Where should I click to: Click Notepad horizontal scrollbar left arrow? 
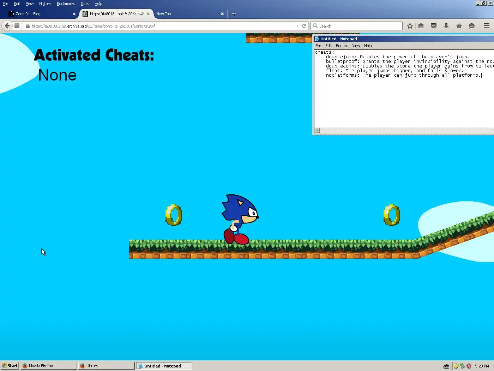pyautogui.click(x=317, y=130)
